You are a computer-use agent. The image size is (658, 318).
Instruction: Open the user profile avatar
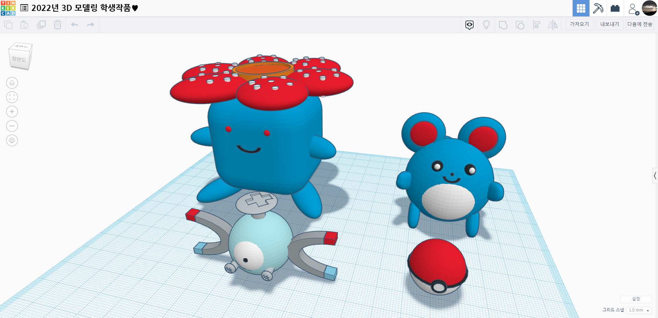coord(649,8)
